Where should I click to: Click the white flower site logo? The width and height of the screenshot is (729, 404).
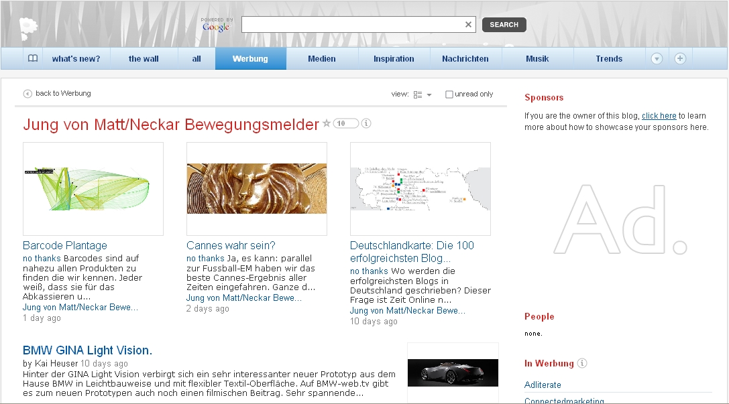28,29
